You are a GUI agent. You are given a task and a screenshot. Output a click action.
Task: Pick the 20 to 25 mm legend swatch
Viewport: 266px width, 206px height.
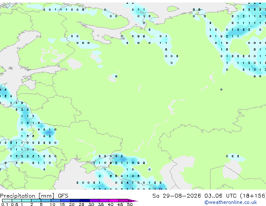tap(75, 201)
